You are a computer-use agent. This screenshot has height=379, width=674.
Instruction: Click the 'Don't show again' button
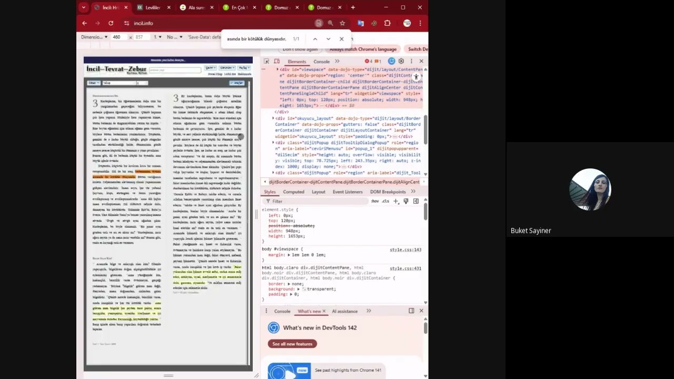[x=300, y=49]
